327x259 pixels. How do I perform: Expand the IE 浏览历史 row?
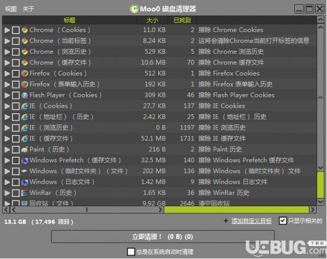click(7, 128)
